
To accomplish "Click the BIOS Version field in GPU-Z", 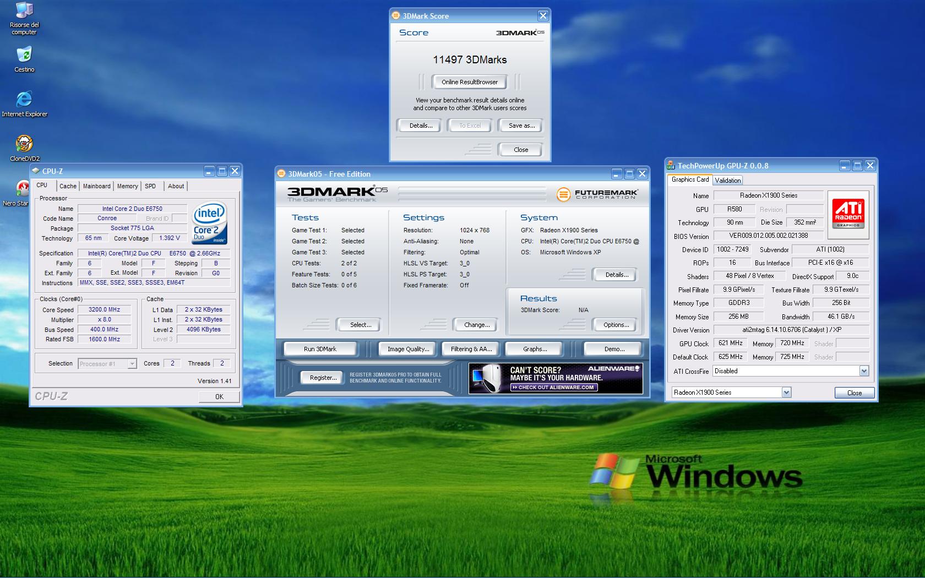I will [x=768, y=236].
